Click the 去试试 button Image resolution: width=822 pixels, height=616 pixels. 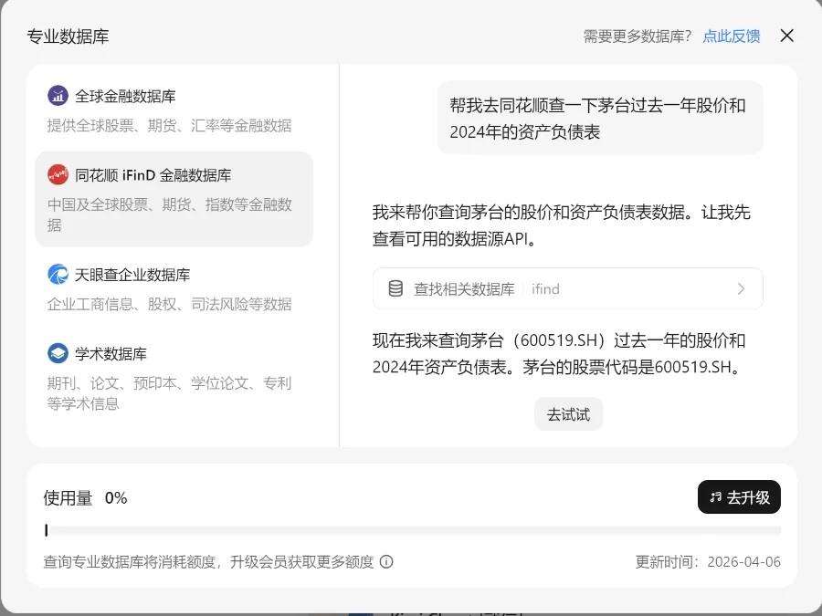[x=568, y=413]
